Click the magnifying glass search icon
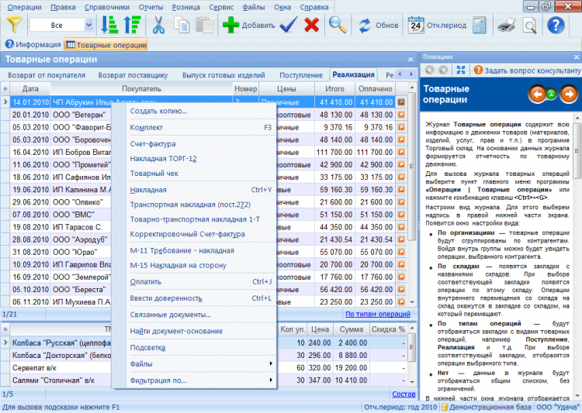 (x=338, y=25)
